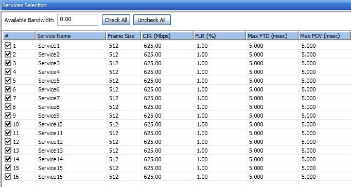Image resolution: width=351 pixels, height=187 pixels.
Task: Deselect the Service11 checkbox
Action: pyautogui.click(x=8, y=133)
